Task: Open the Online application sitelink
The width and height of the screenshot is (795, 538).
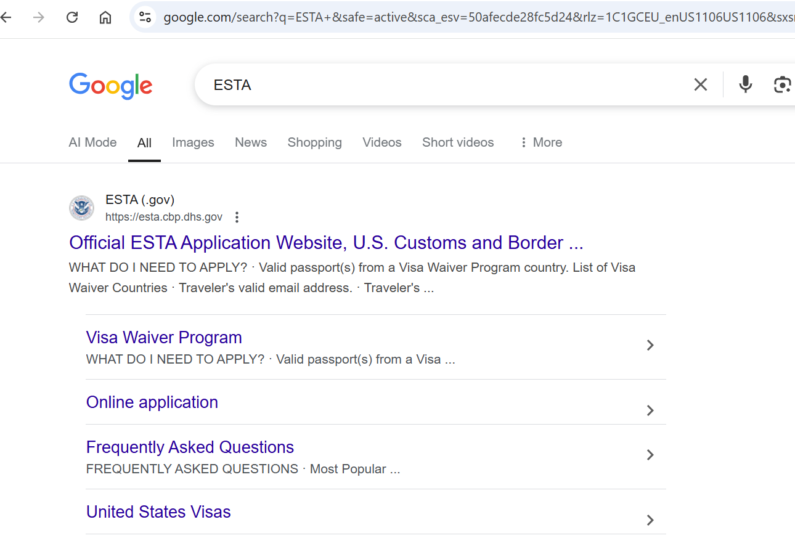Action: point(152,402)
